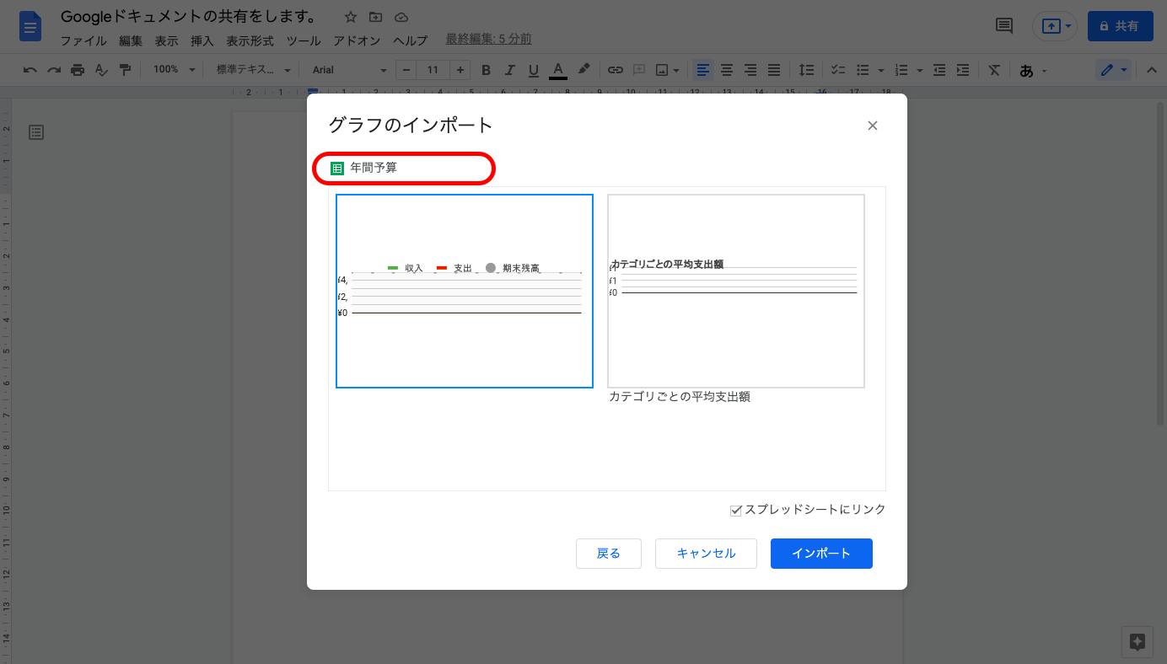1167x664 pixels.
Task: Click the Google Docs home icon
Action: click(30, 27)
